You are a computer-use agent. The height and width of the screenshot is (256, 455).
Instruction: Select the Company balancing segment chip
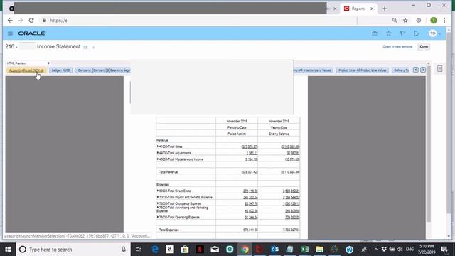click(x=103, y=70)
